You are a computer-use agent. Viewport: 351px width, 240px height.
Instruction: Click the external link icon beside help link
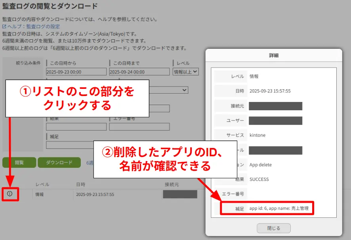(x=4, y=27)
